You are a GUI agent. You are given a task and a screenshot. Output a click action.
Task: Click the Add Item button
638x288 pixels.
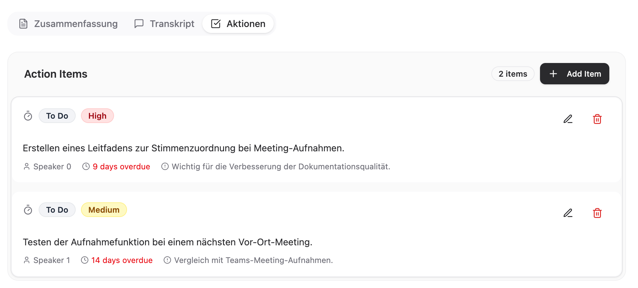point(575,74)
